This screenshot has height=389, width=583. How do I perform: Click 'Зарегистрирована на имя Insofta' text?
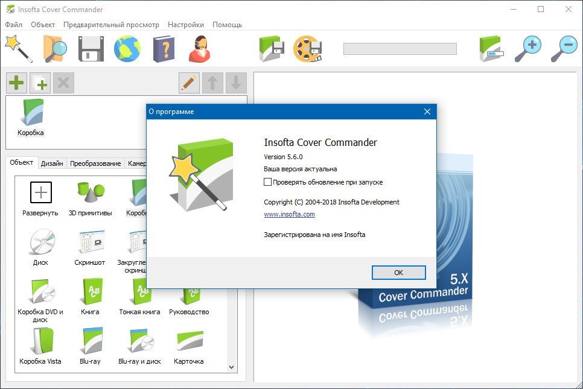[314, 235]
